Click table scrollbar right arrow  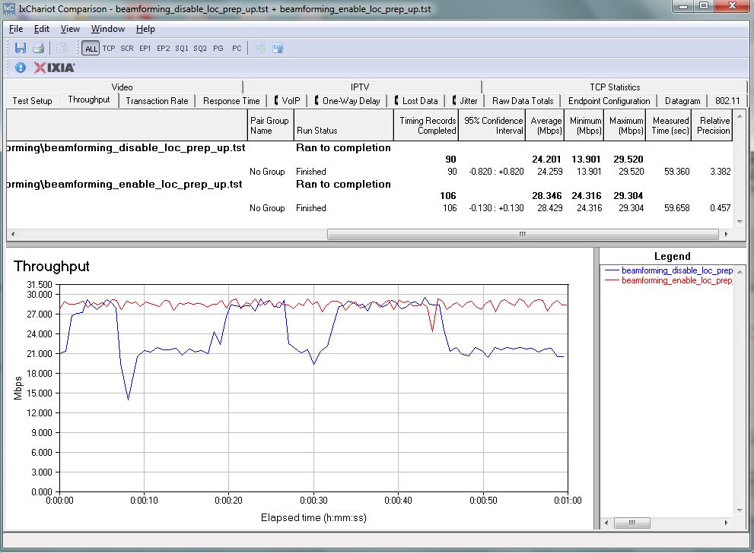(x=726, y=234)
